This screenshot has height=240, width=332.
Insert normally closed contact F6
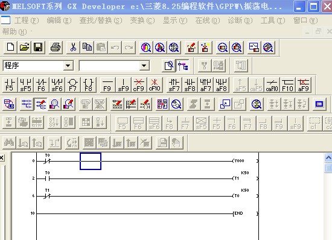point(41,85)
